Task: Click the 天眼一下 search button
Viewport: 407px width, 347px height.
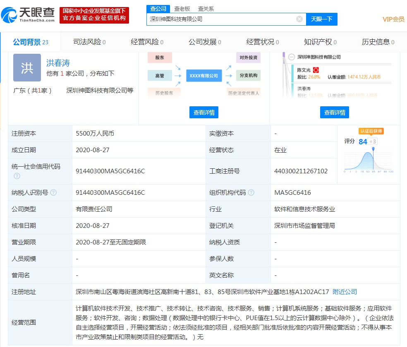Action: point(322,19)
